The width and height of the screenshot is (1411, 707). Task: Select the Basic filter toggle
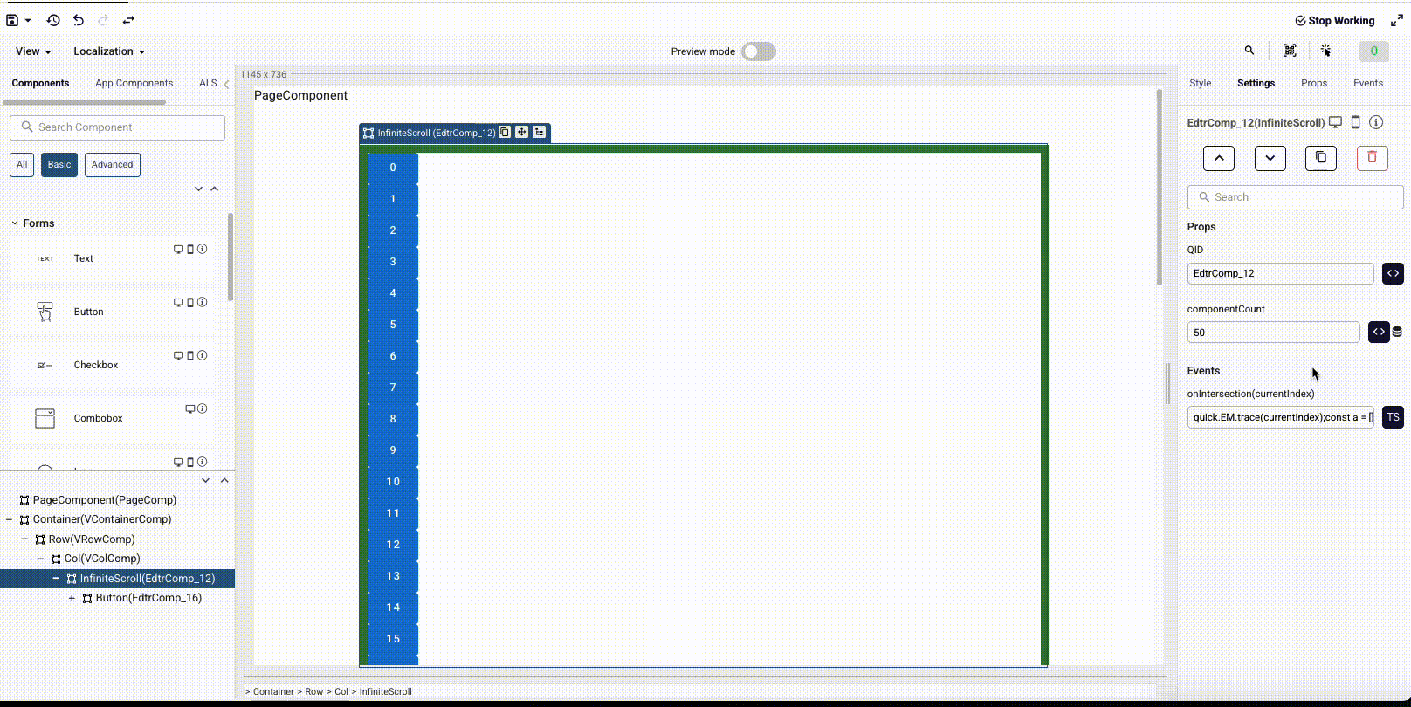59,165
